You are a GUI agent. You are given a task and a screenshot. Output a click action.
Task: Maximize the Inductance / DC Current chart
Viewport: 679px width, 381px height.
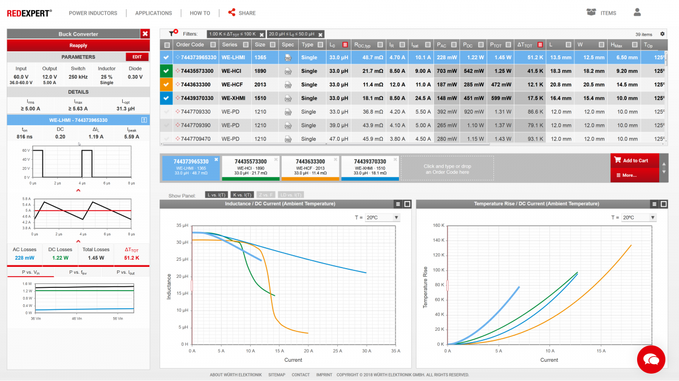(x=407, y=204)
